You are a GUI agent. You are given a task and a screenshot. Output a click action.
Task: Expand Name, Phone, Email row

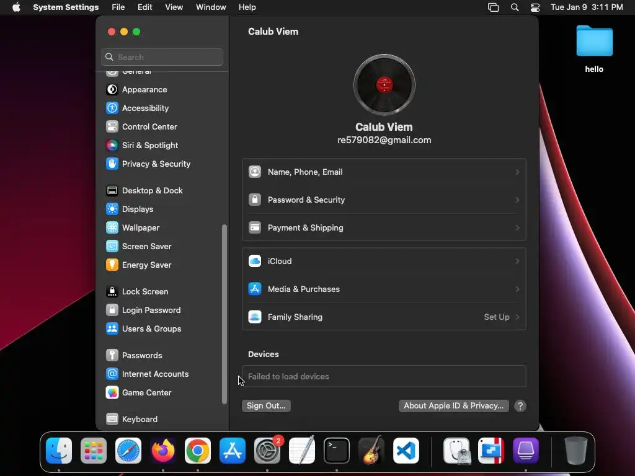click(384, 172)
